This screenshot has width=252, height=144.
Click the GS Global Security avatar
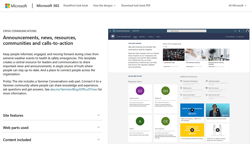140,91
